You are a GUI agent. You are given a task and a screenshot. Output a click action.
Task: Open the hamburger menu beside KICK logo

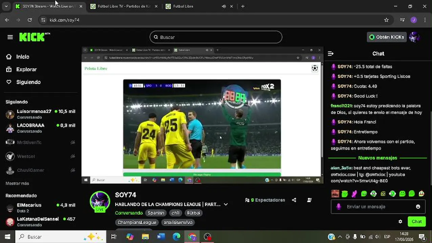pos(10,37)
